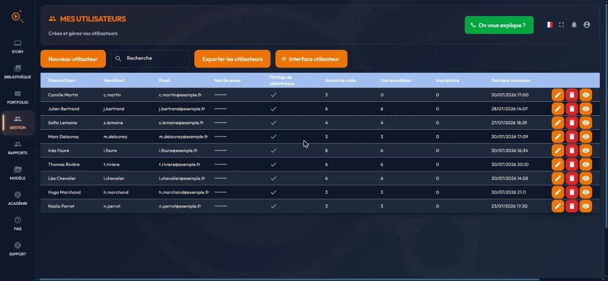608x281 pixels.
Task: Click the vertical scrollbar on the right
Action: pyautogui.click(x=606, y=116)
